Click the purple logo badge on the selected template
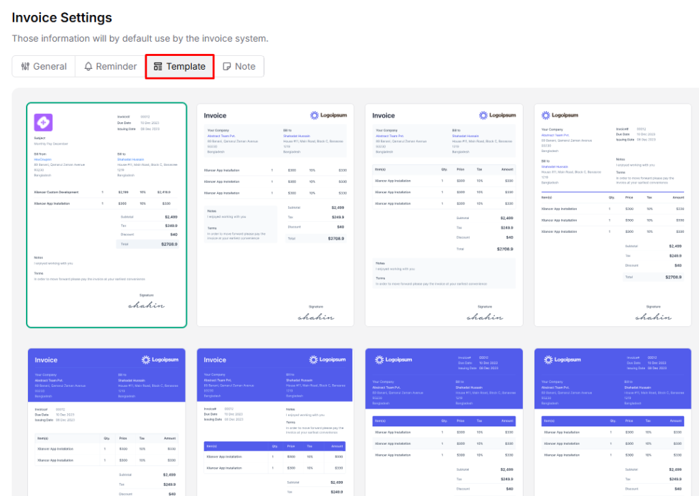 (x=43, y=122)
